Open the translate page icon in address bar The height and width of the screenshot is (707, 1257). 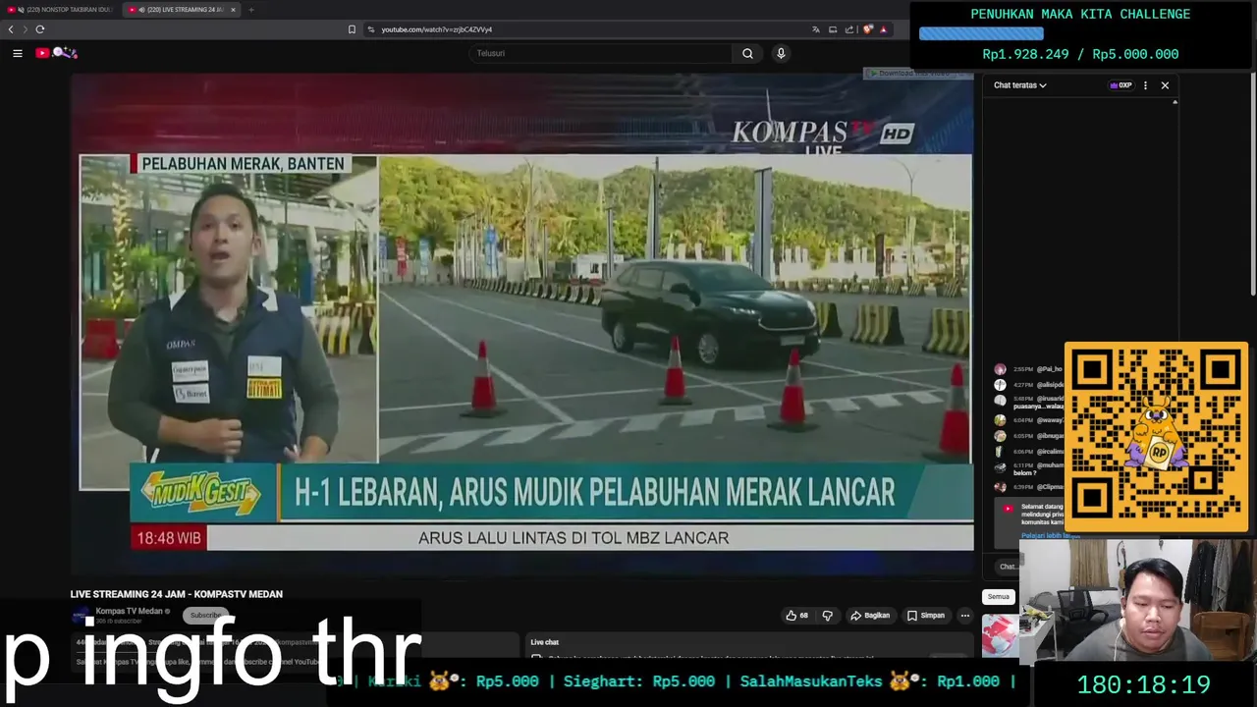pyautogui.click(x=815, y=29)
